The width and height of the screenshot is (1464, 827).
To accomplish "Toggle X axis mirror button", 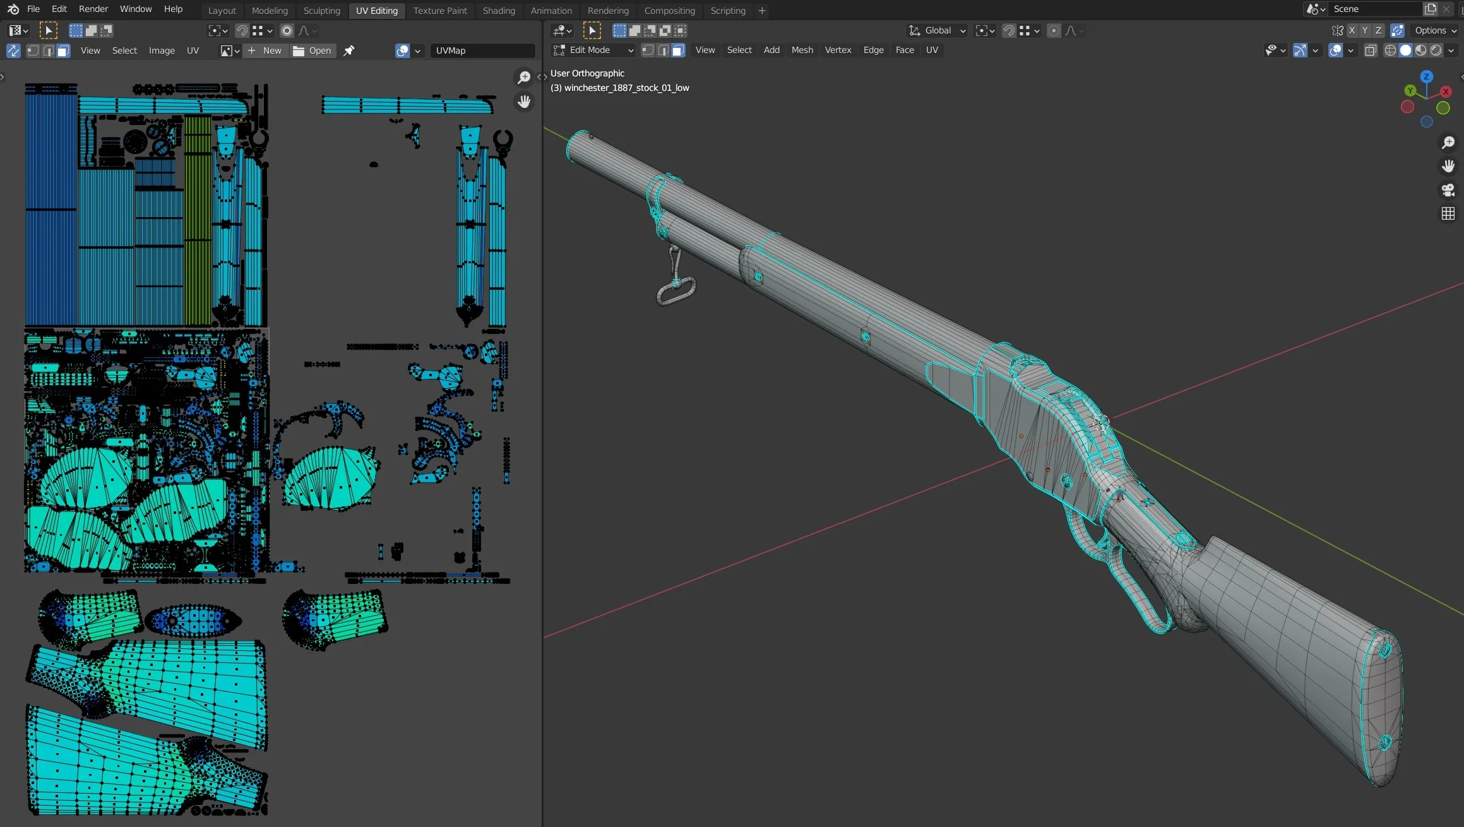I will click(1352, 30).
